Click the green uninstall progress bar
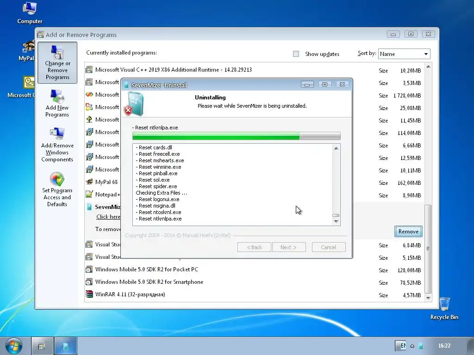The image size is (474, 355). [x=216, y=136]
